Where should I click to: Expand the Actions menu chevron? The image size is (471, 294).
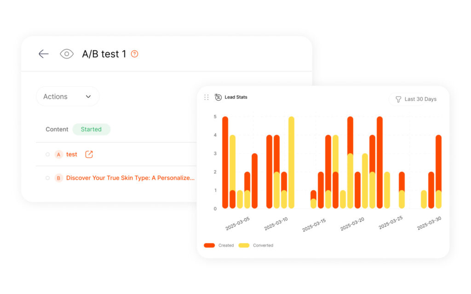tap(87, 96)
